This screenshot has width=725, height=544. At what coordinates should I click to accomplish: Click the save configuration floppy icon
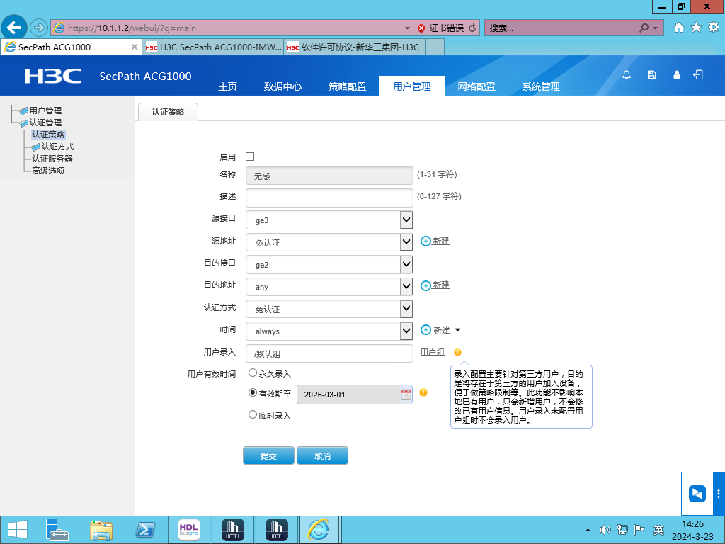click(652, 75)
